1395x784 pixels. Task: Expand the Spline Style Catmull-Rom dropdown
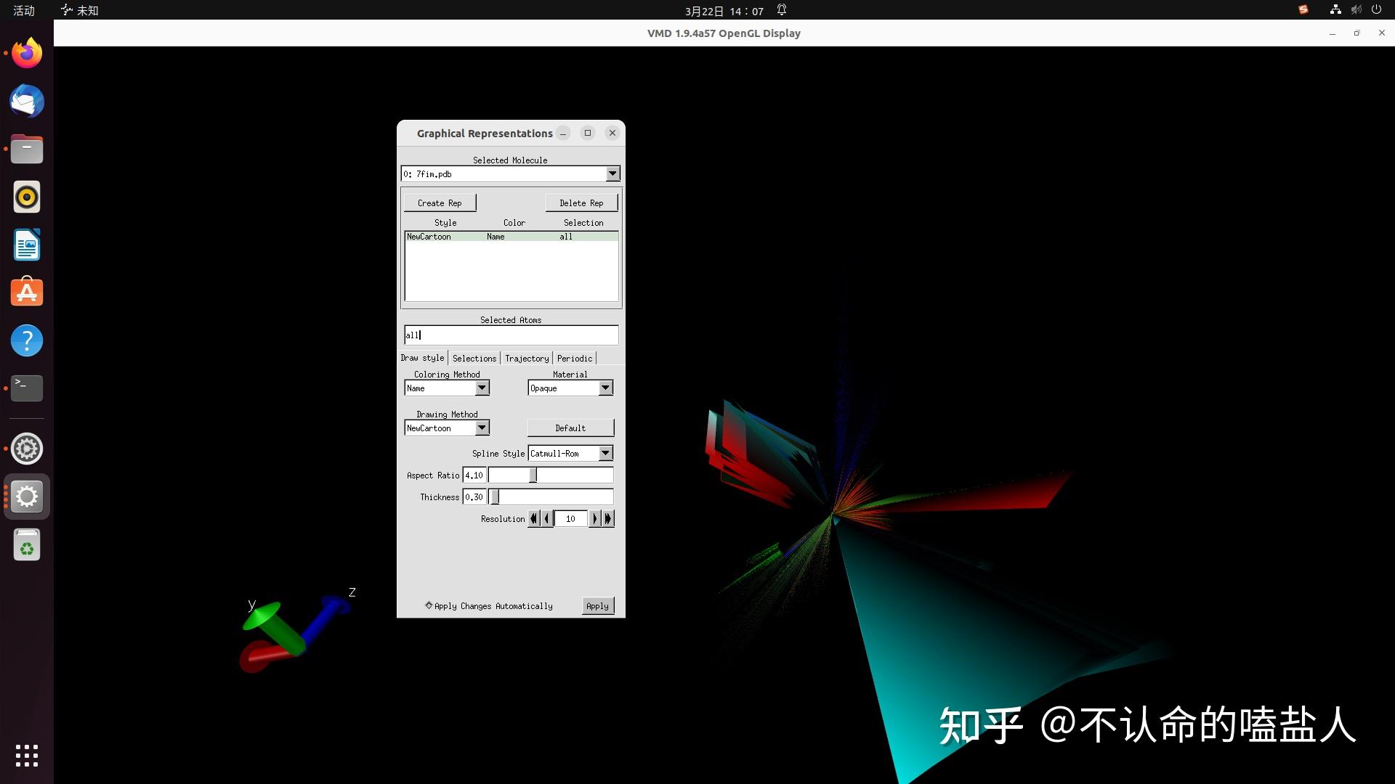tap(605, 453)
